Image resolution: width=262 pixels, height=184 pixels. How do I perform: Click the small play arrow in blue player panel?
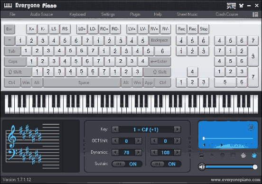coord(222,145)
